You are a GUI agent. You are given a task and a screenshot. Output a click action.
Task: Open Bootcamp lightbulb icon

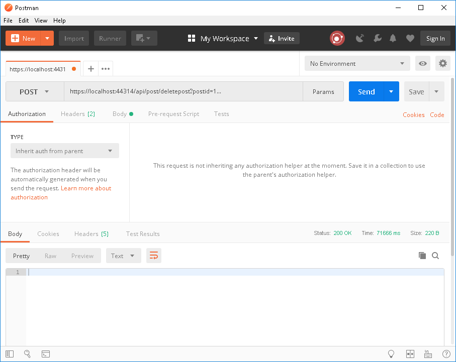pos(391,354)
